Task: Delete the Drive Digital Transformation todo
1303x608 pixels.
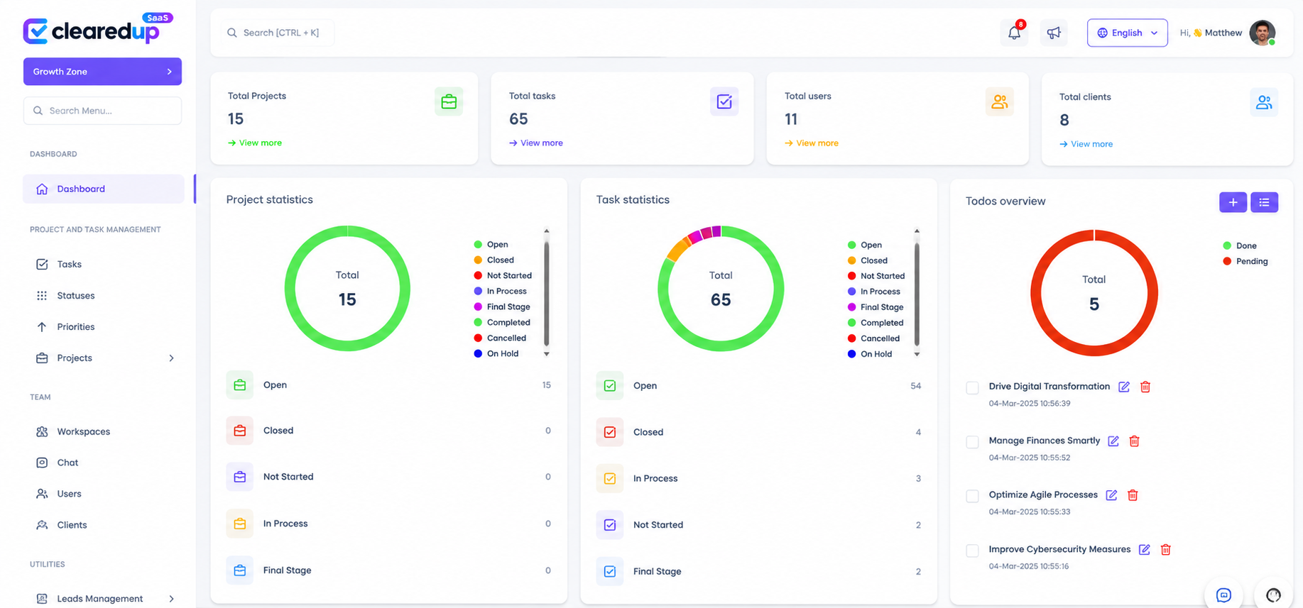Action: (x=1145, y=387)
